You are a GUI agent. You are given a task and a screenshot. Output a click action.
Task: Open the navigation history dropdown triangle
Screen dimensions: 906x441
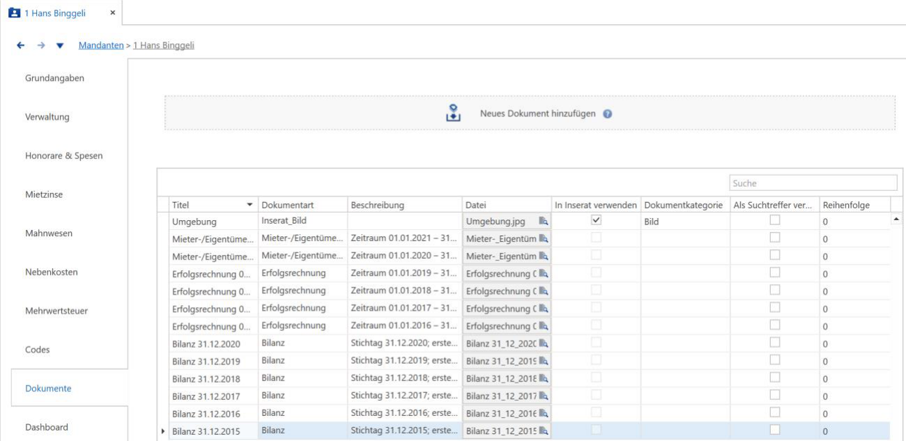click(60, 46)
